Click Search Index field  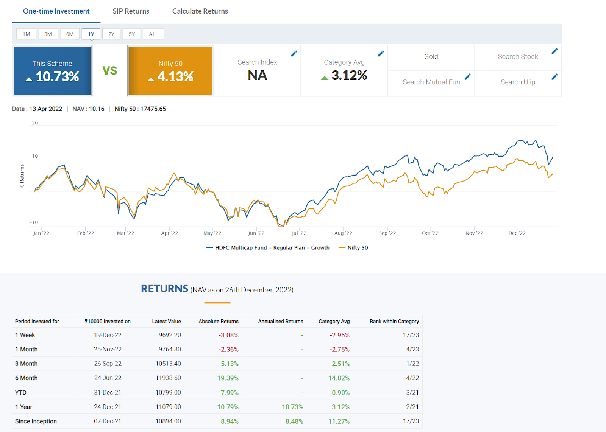point(258,62)
